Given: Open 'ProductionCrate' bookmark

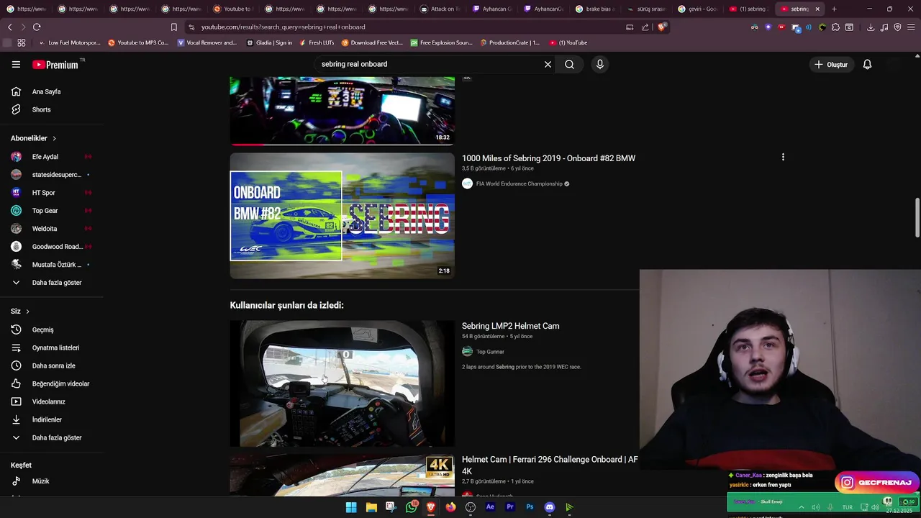Looking at the screenshot, I should [x=509, y=42].
